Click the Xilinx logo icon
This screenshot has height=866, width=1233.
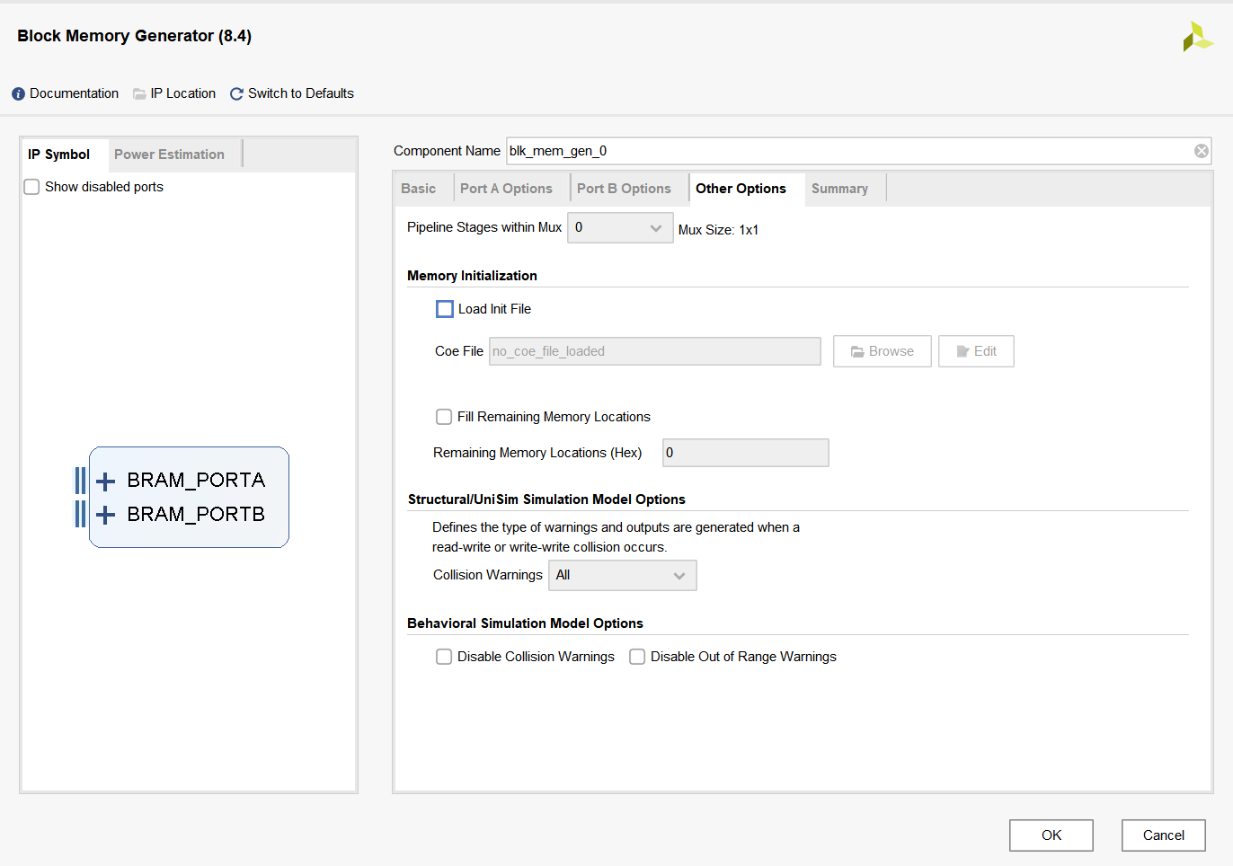point(1197,37)
